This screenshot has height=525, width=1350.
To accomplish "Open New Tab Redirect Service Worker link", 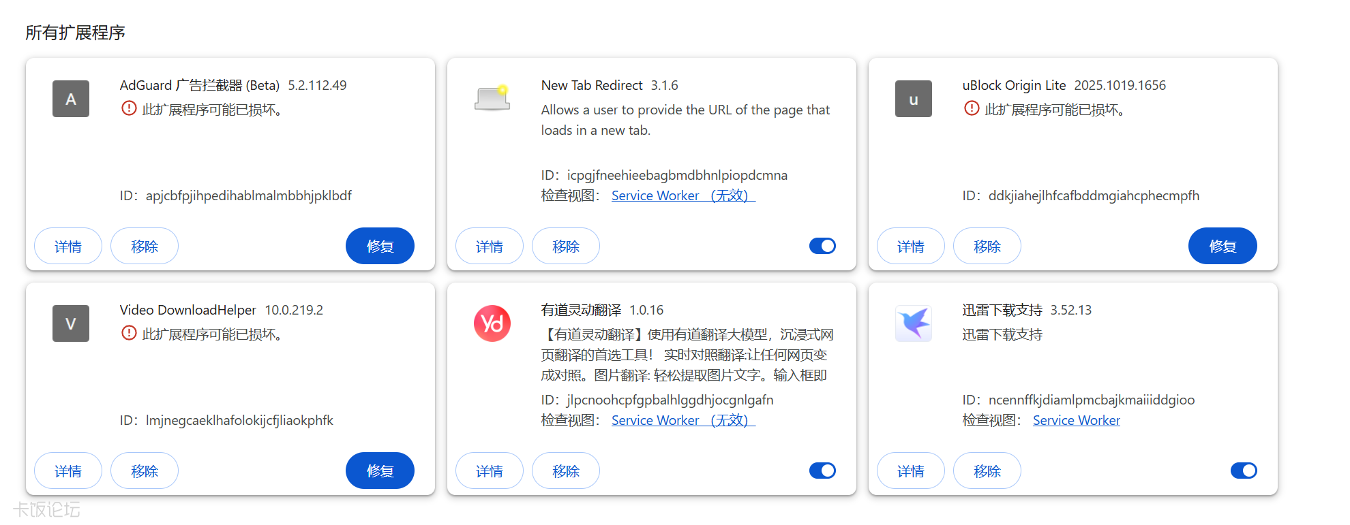I will (683, 195).
